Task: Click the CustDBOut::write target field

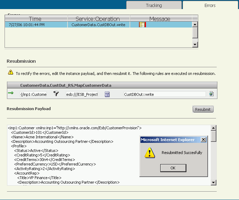Action: (x=164, y=94)
